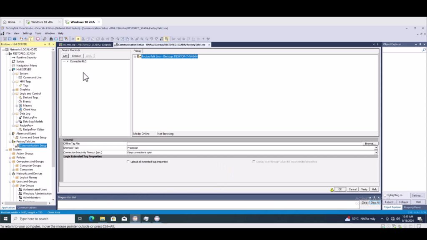Image resolution: width=427 pixels, height=240 pixels.
Task: Expand the Policies folder in Explorer tree
Action: [10, 157]
